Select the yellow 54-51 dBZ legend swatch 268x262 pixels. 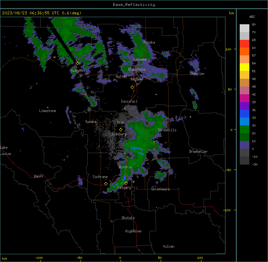pos(244,67)
